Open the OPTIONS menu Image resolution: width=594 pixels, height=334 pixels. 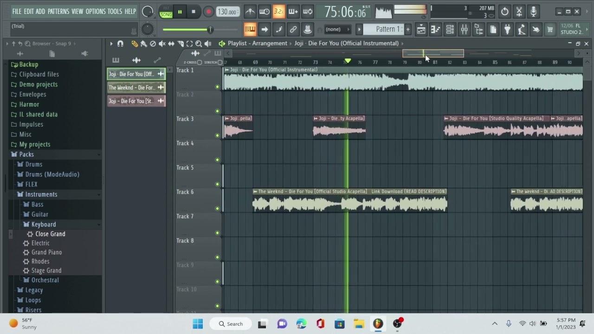pos(96,11)
